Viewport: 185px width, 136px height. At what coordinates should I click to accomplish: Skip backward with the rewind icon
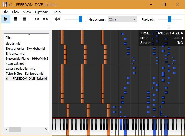[x=36, y=19]
